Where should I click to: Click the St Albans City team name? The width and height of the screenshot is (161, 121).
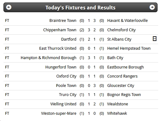pos(119,39)
